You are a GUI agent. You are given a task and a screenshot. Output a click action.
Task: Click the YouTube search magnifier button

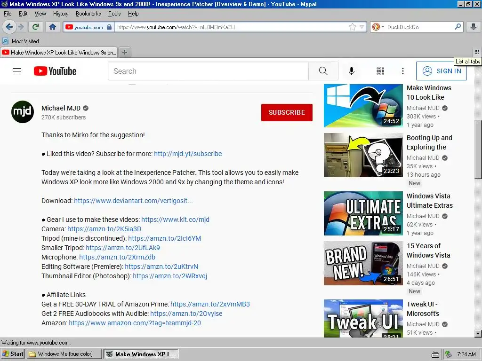tap(323, 71)
